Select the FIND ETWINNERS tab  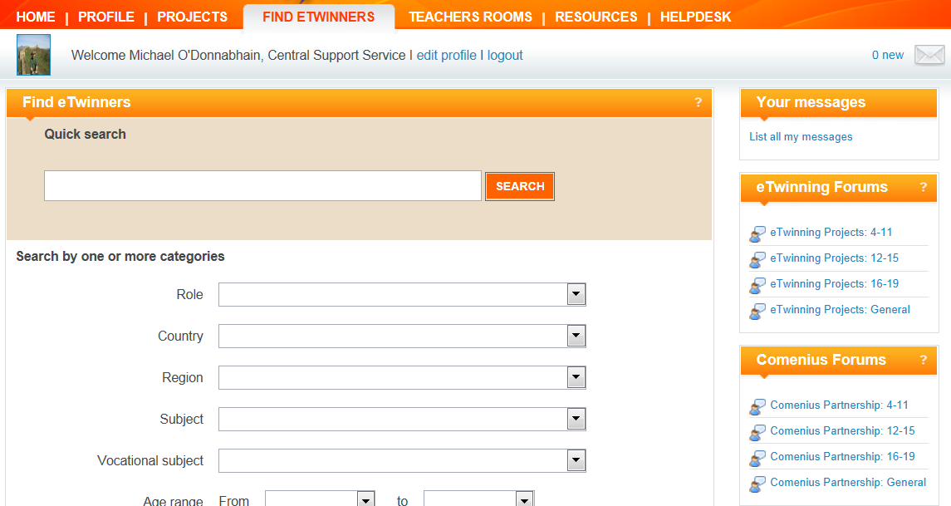pos(318,17)
